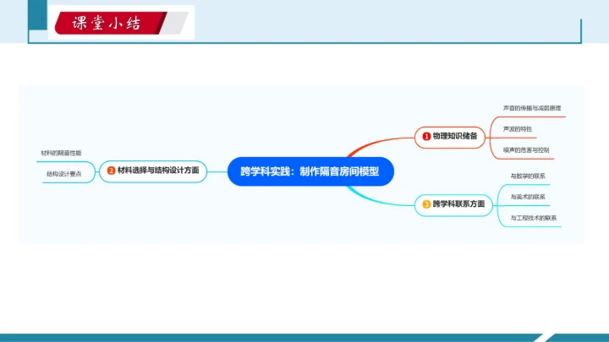The image size is (609, 342).
Task: Click the 与美术的联系 subtopic
Action: click(527, 197)
